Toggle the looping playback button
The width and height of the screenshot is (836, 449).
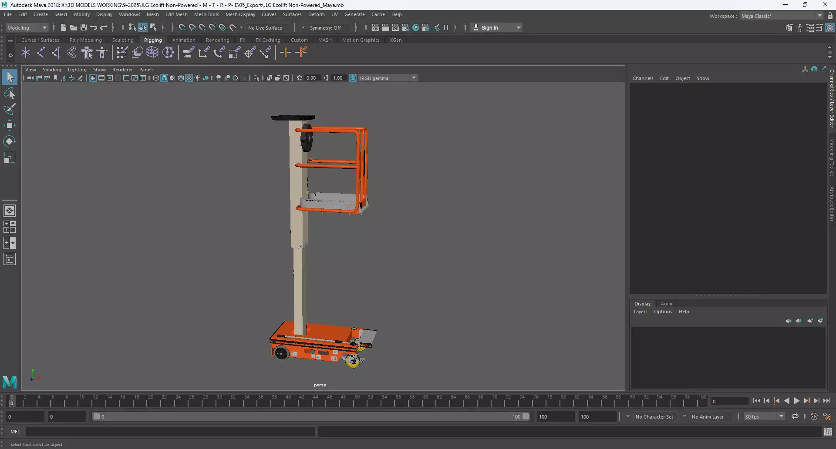tap(795, 416)
